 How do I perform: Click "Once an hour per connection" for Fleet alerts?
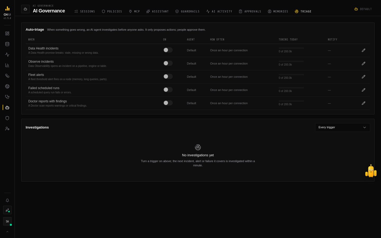click(x=229, y=77)
